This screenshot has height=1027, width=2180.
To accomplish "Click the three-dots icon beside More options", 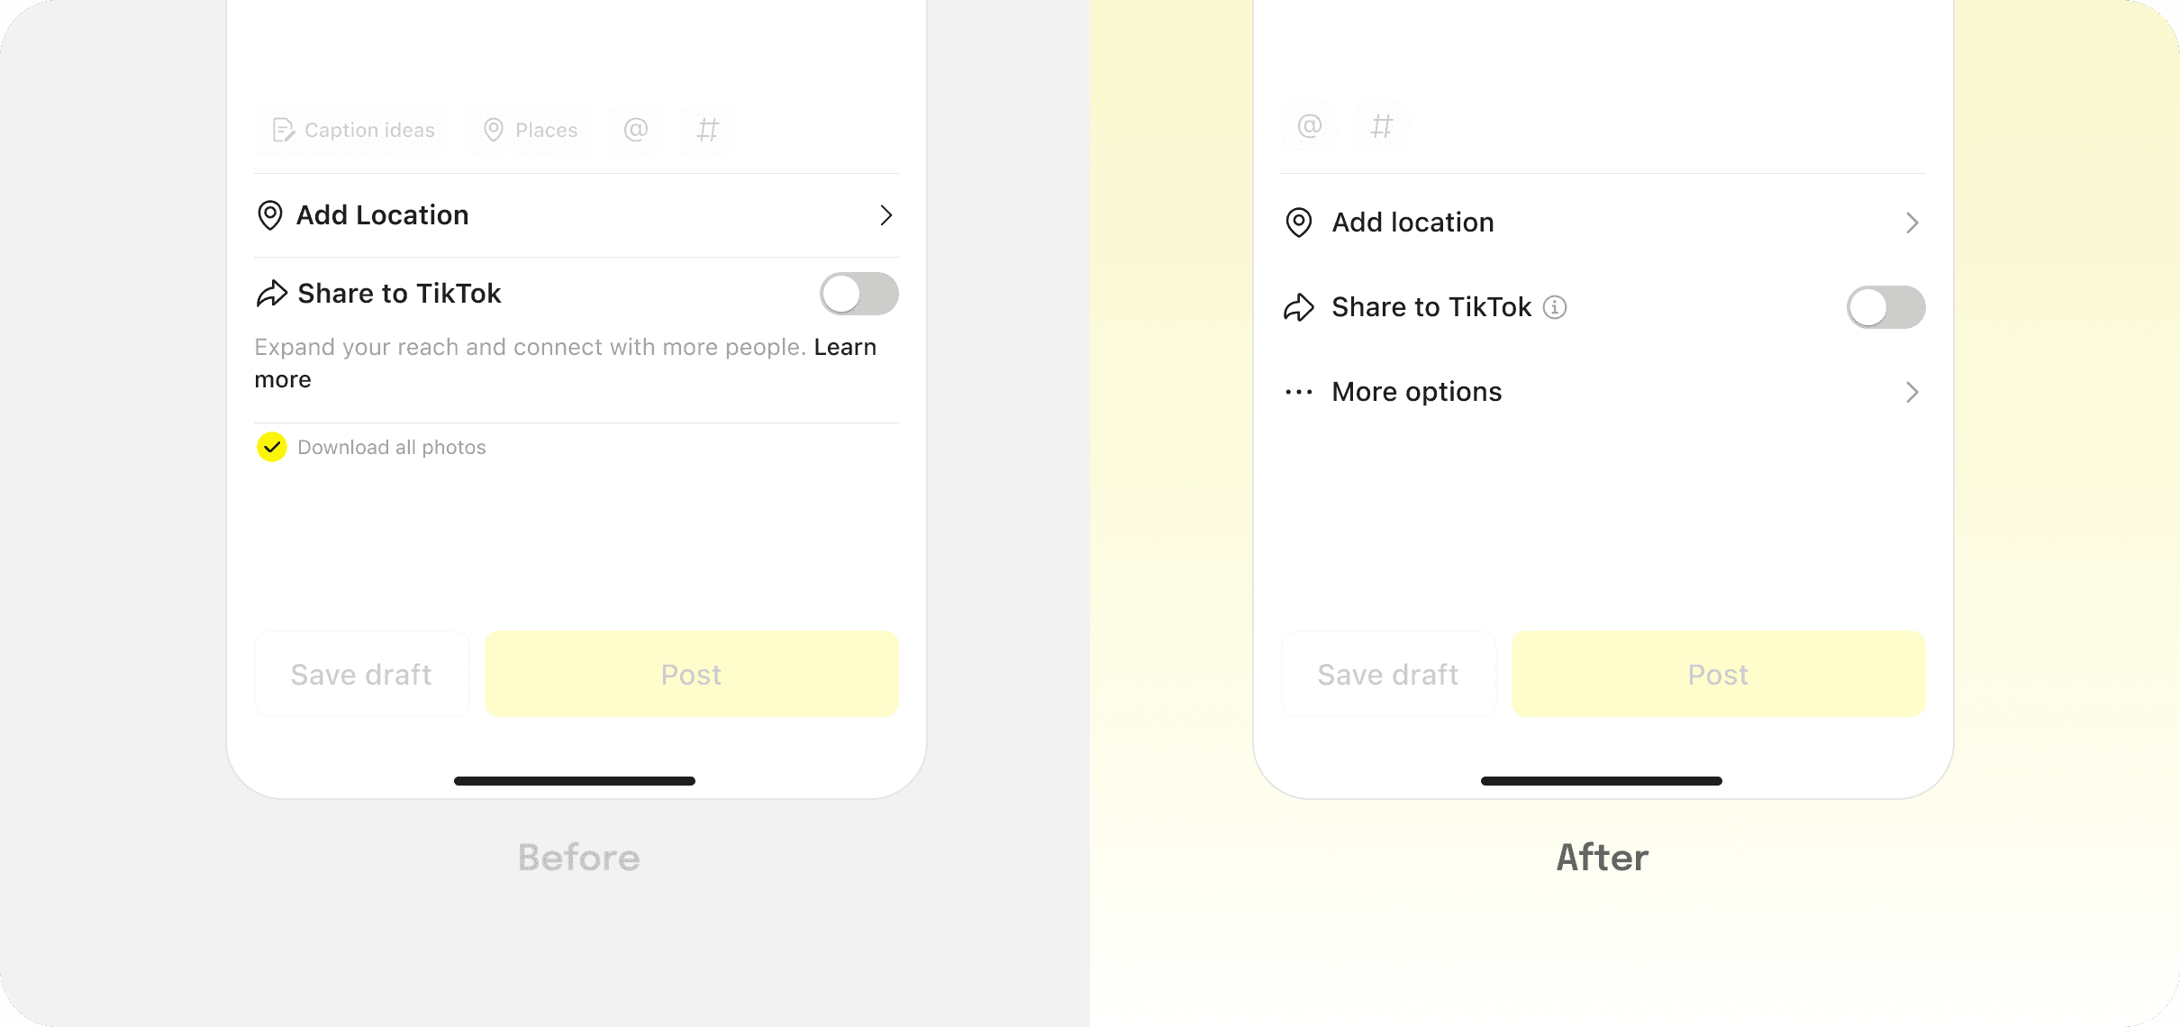I will [x=1299, y=392].
